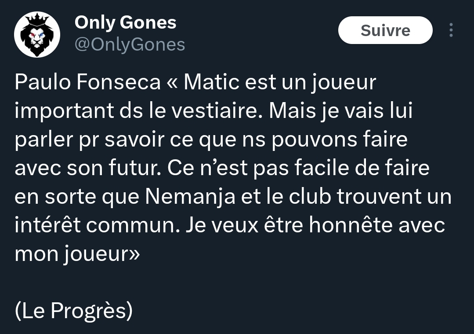Visit the @OnlyGones handle profile

[130, 45]
